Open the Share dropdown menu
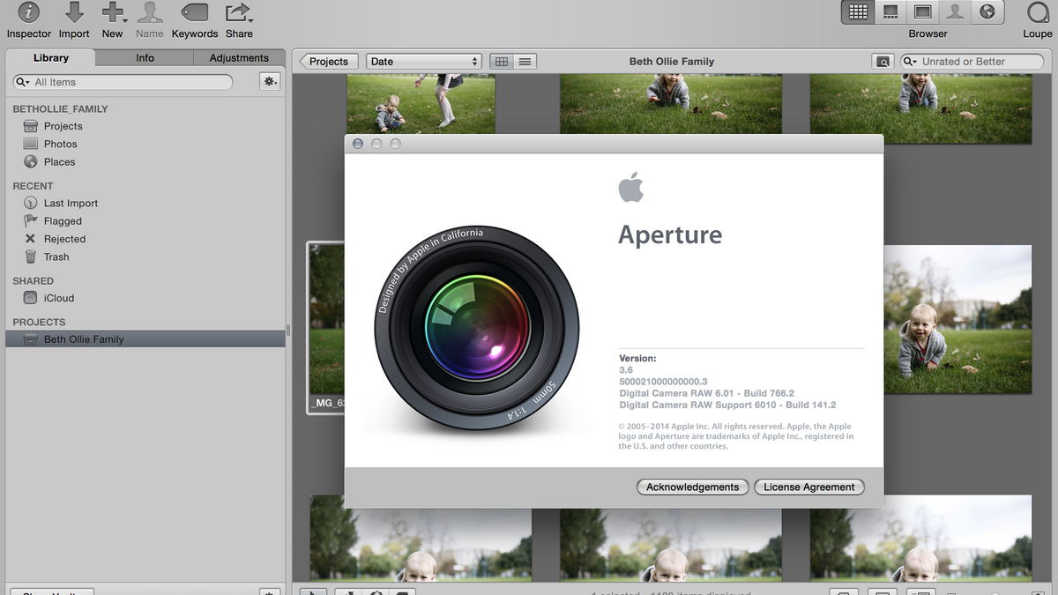 point(239,13)
